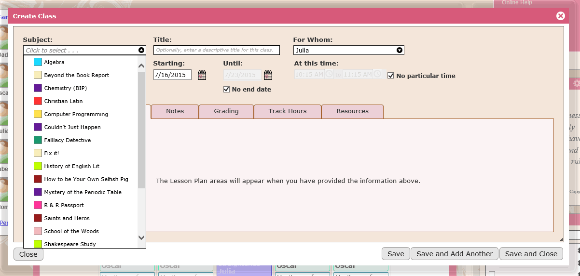Open the Resources tab

(352, 111)
